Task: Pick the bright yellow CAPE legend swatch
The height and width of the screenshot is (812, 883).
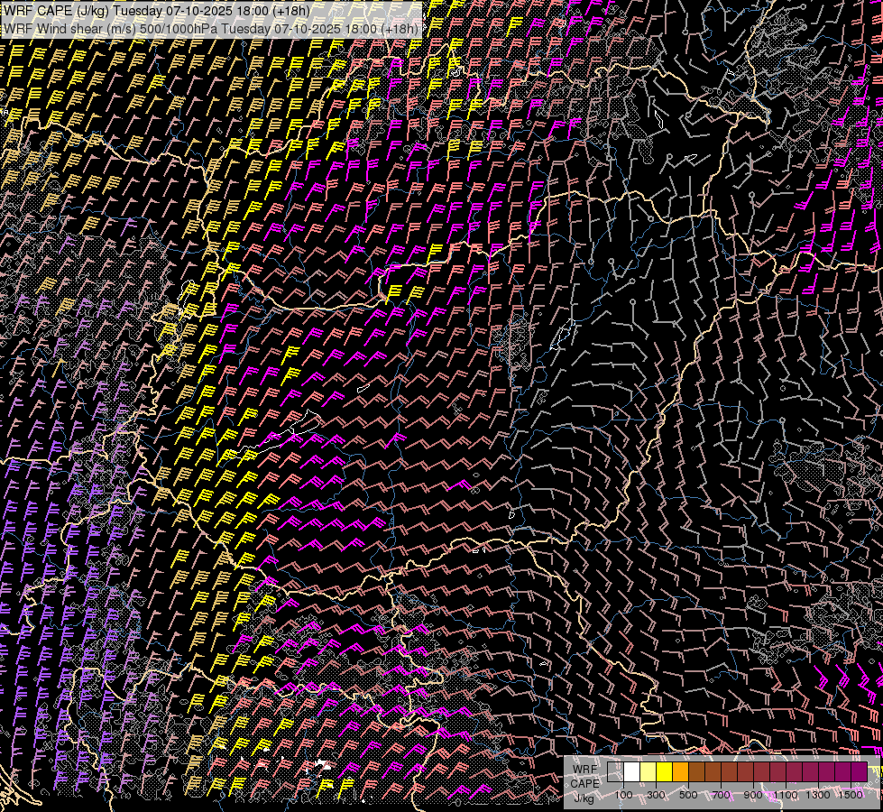Action: coord(664,772)
